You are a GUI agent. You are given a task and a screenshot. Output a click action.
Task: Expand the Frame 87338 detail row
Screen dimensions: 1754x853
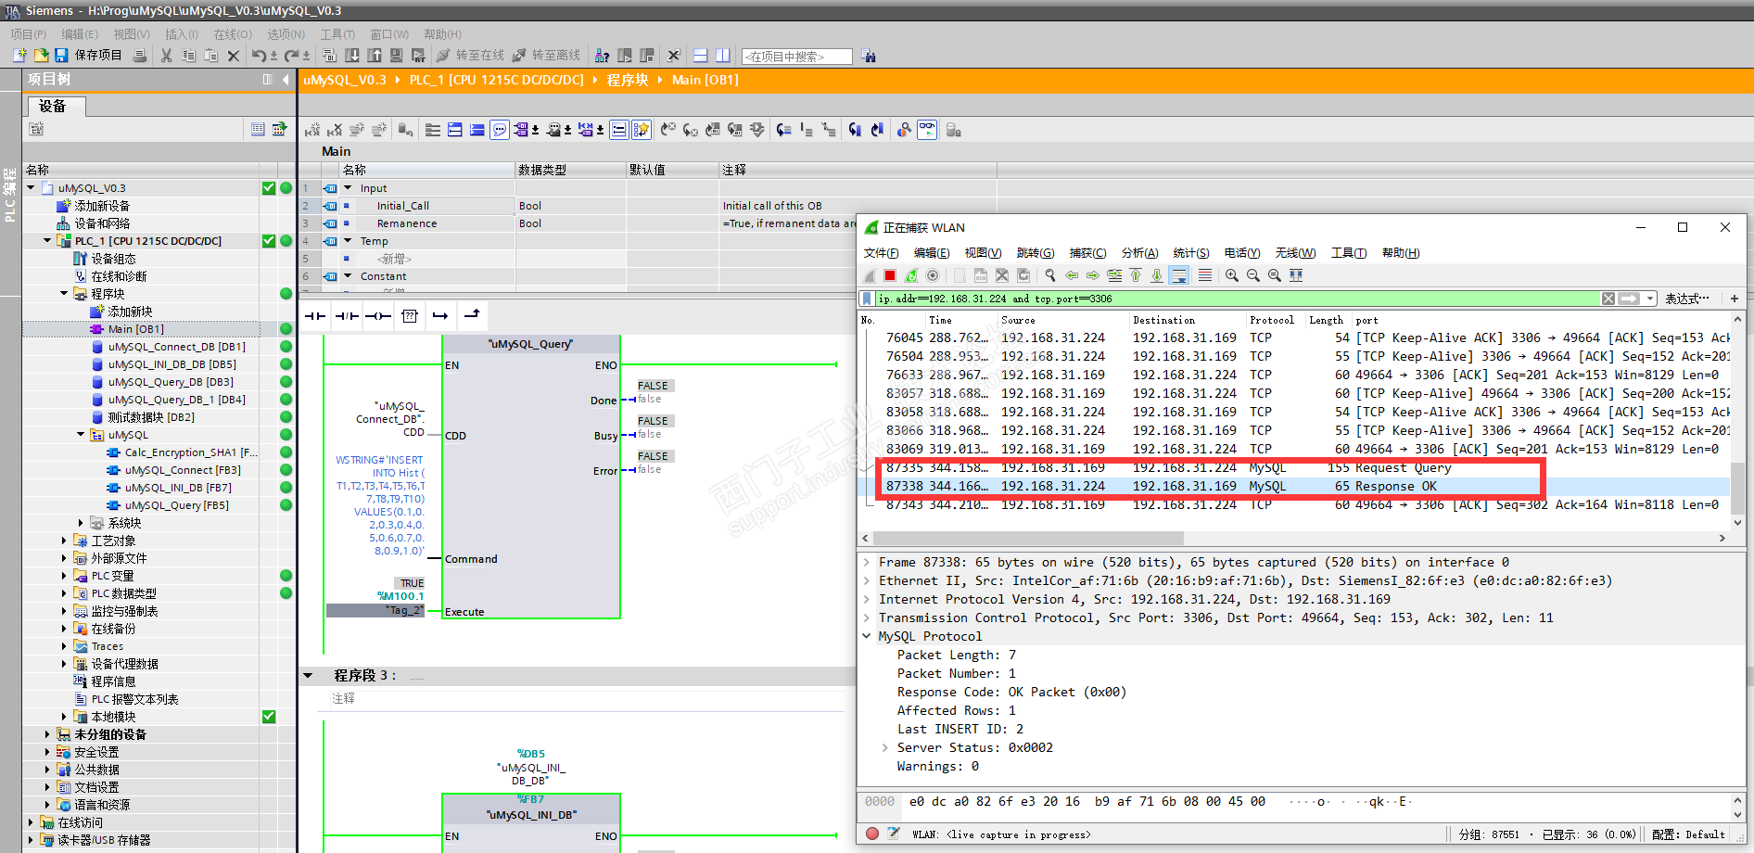(867, 562)
